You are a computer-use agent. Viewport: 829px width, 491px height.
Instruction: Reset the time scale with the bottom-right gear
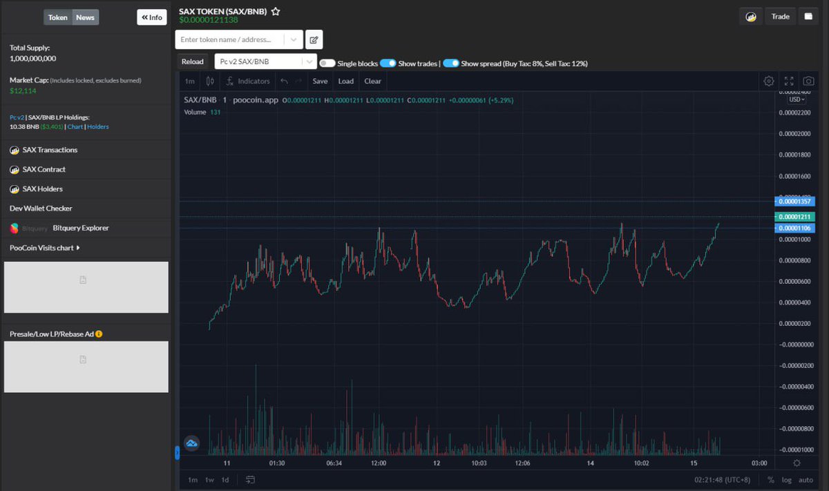(797, 463)
